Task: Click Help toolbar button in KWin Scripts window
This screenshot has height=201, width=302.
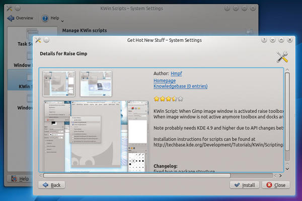Action: (x=50, y=18)
